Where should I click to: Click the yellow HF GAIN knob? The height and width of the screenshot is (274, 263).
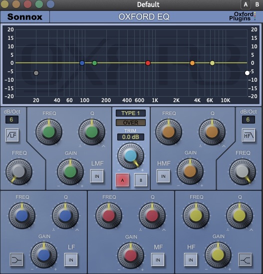click(x=218, y=255)
